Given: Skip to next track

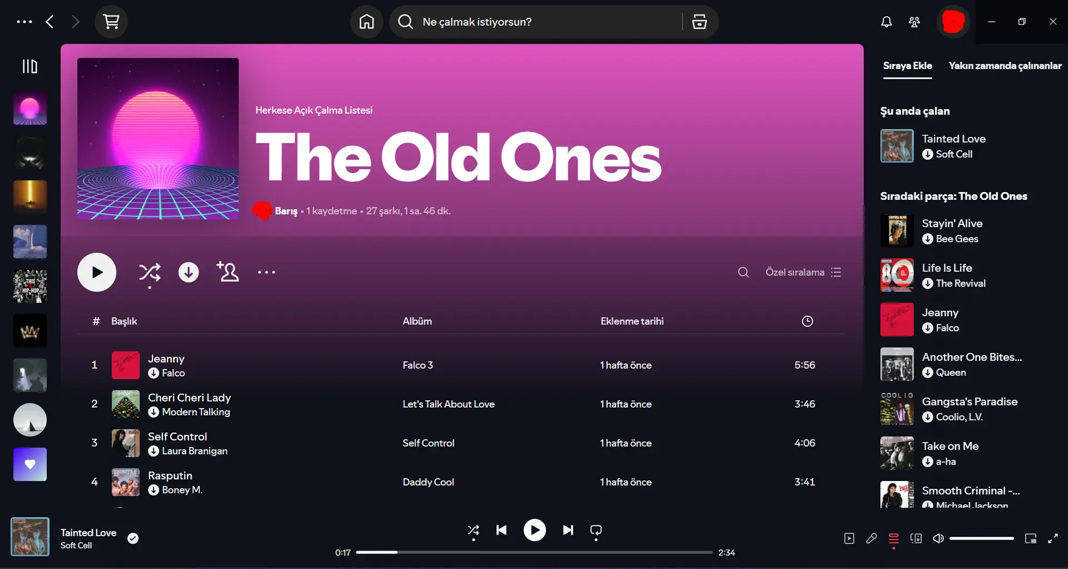Looking at the screenshot, I should pos(568,530).
